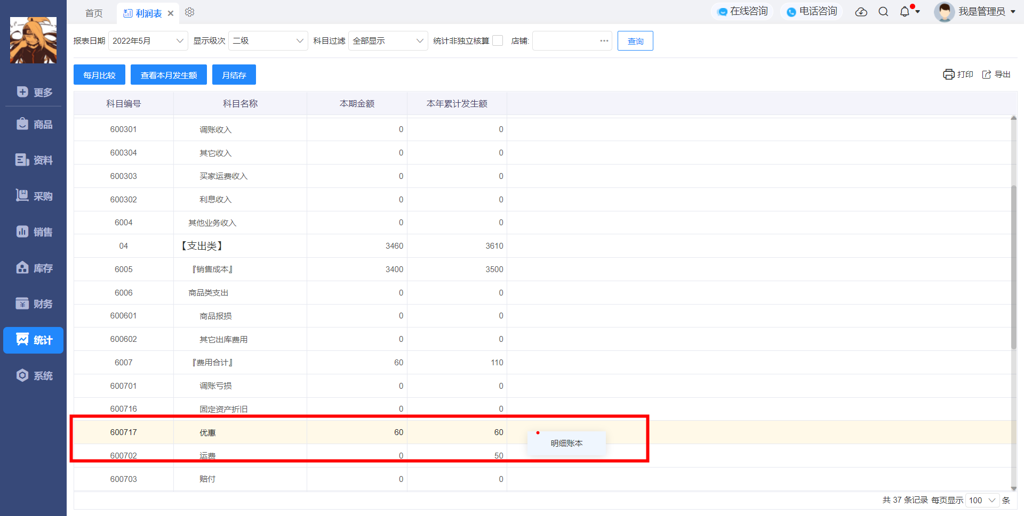Open the cloud download icon in header
Screen dimensions: 1024x516
click(x=861, y=12)
